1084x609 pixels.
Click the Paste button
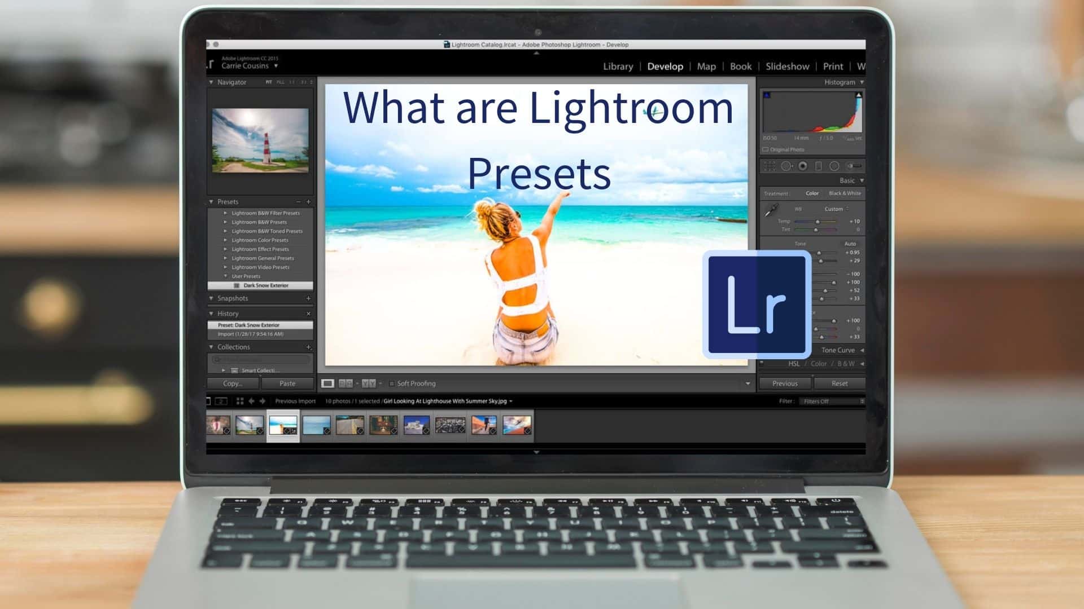click(287, 383)
